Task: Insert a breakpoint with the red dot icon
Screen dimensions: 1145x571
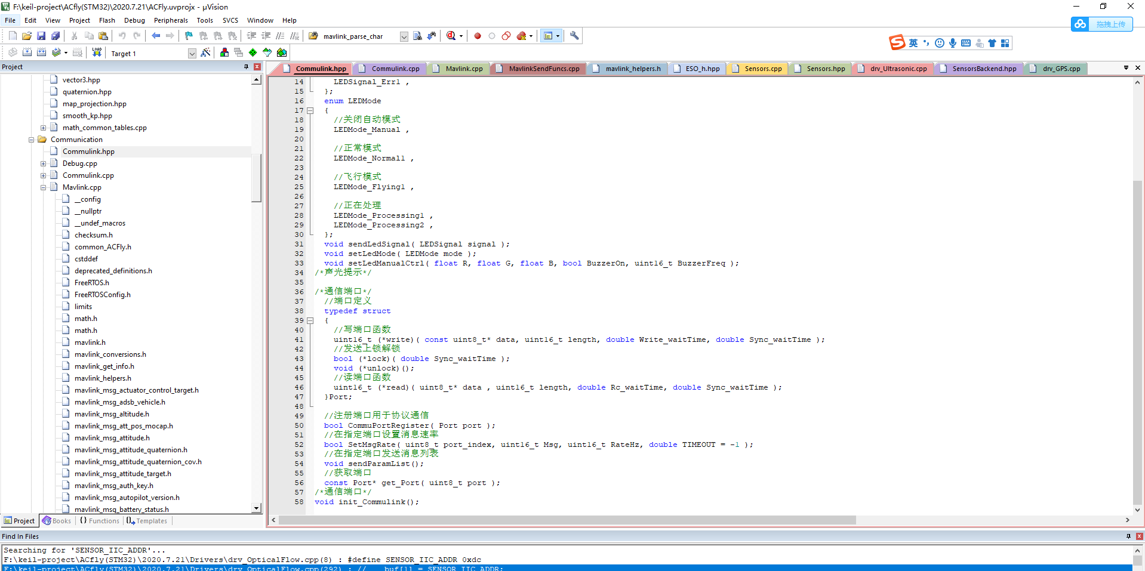Action: pyautogui.click(x=478, y=36)
